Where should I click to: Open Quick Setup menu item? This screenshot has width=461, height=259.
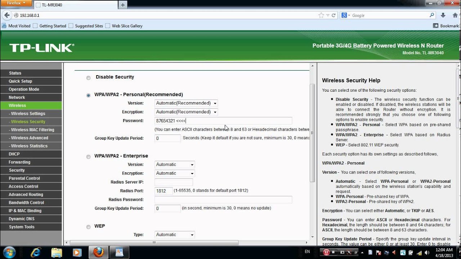point(31,81)
